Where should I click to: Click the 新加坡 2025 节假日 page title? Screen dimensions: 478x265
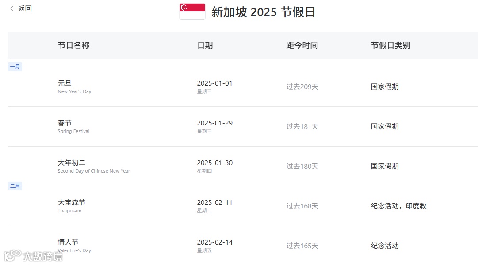(263, 12)
